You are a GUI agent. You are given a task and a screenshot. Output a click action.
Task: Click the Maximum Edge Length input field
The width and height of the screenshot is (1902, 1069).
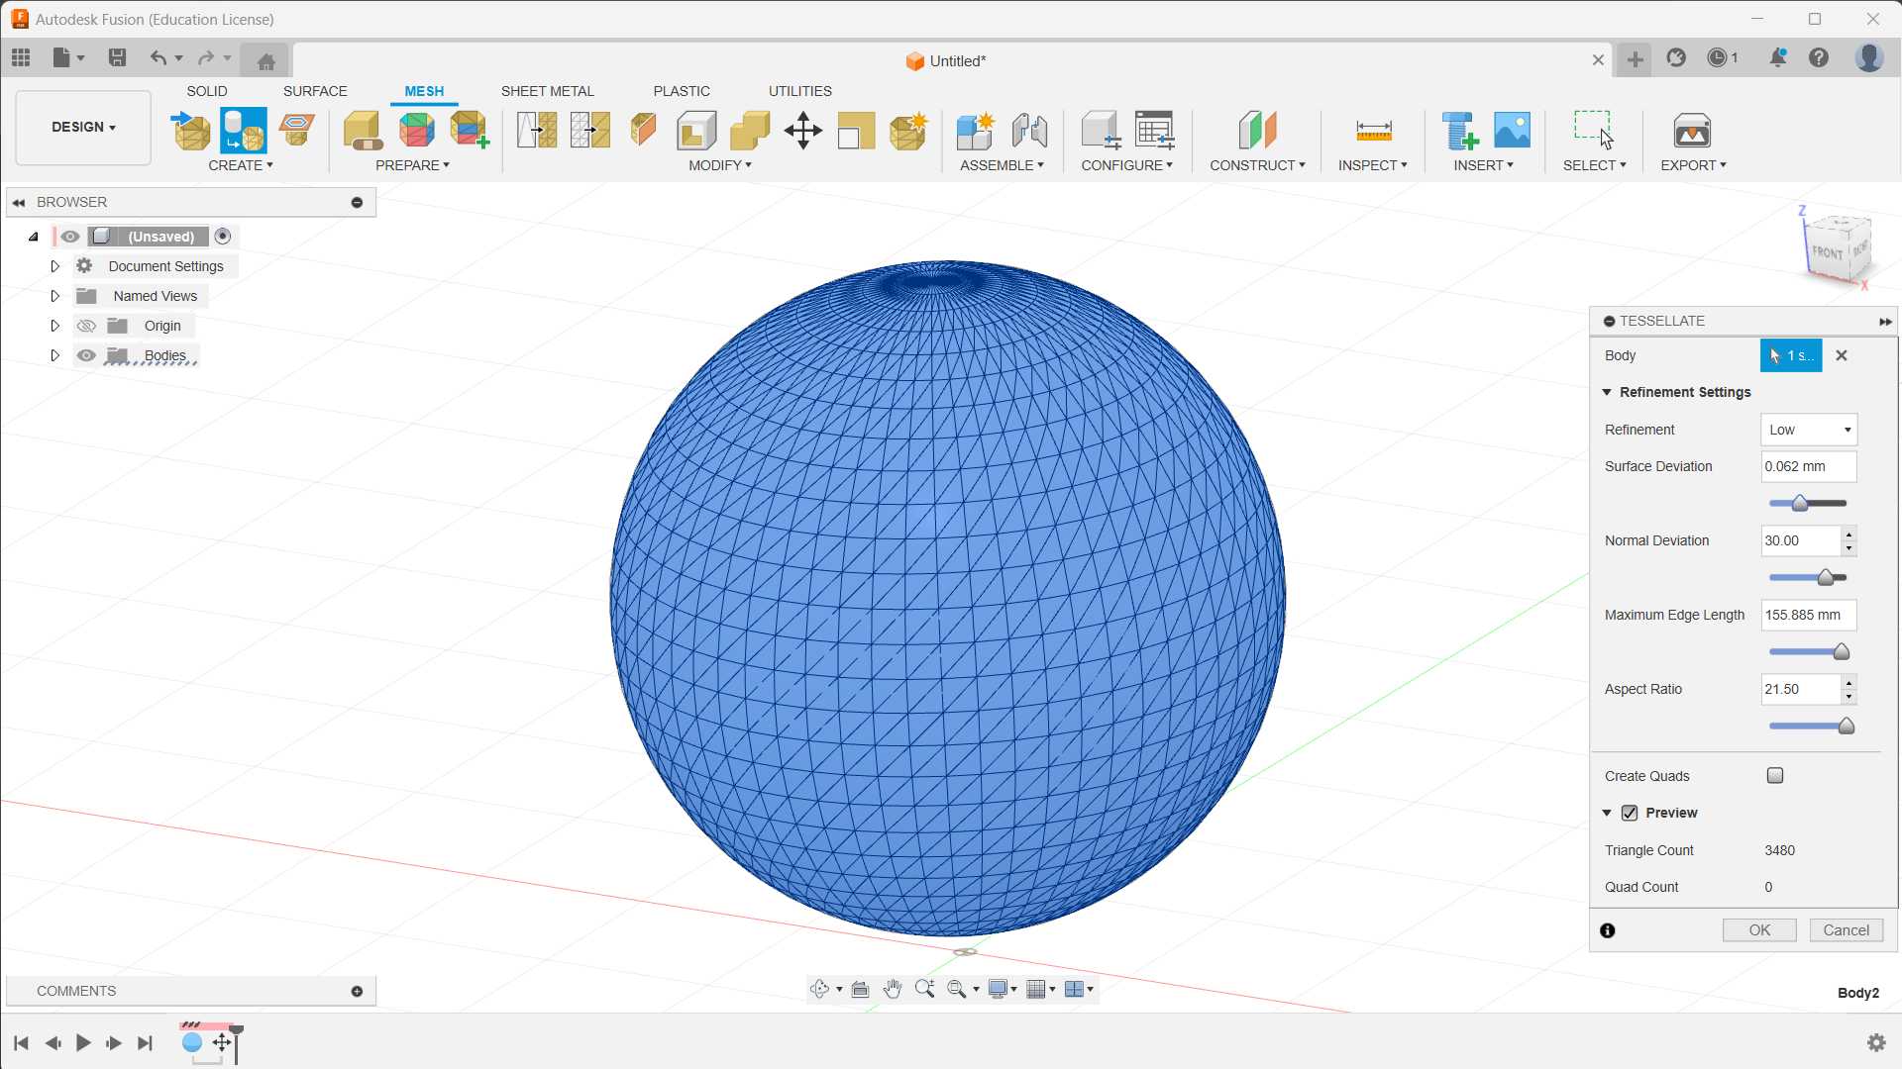pos(1808,615)
